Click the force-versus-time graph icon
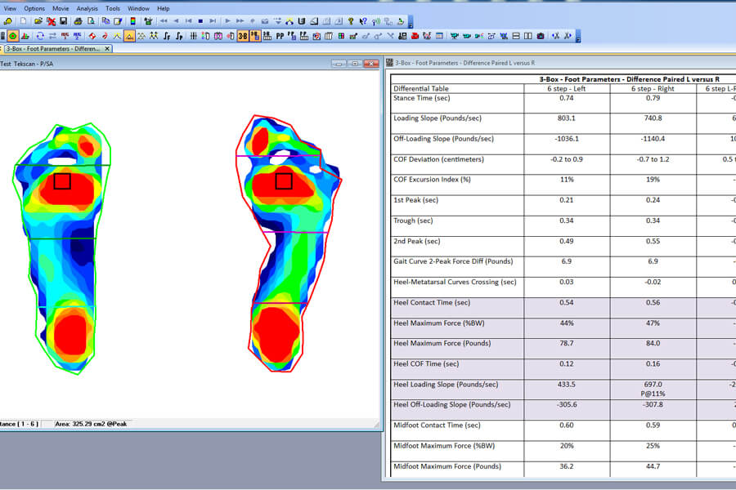This screenshot has height=490, width=736. [x=166, y=35]
